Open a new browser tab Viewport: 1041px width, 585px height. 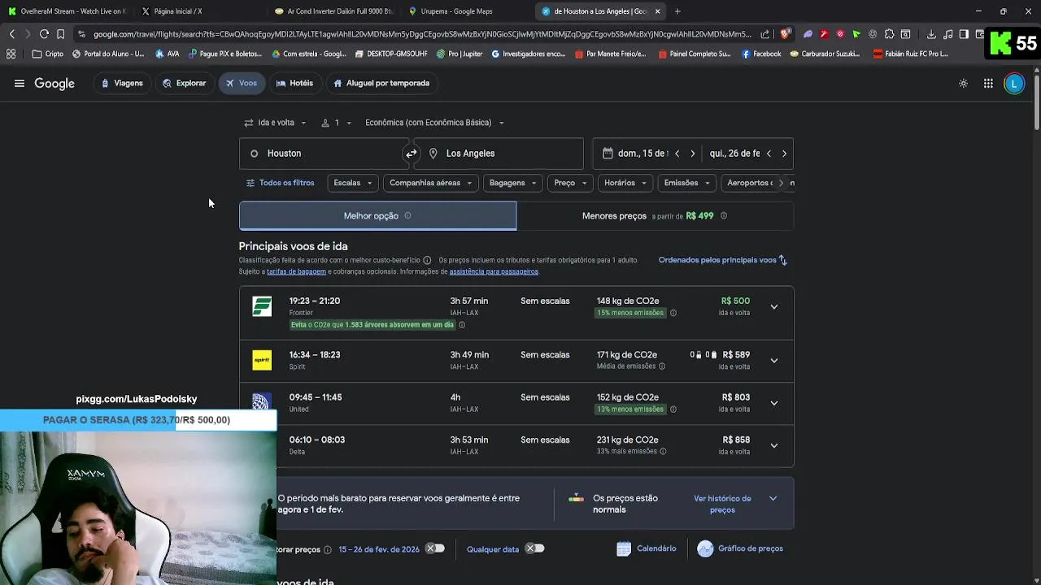(677, 11)
